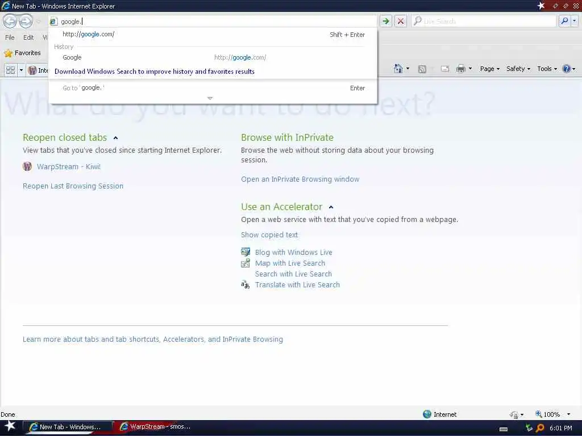This screenshot has height=436, width=582.
Task: Open the Page menu
Action: 489,69
